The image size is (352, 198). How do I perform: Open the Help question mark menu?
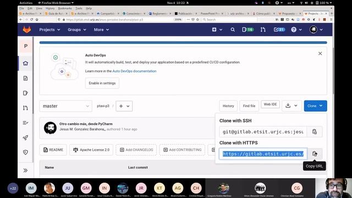click(296, 30)
